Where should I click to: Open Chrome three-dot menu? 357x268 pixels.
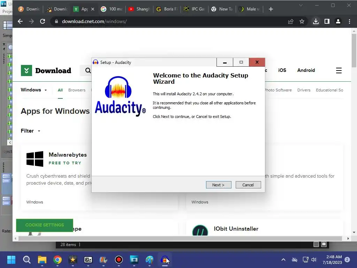coord(349,21)
